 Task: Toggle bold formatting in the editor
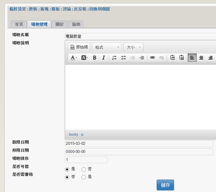point(94,58)
